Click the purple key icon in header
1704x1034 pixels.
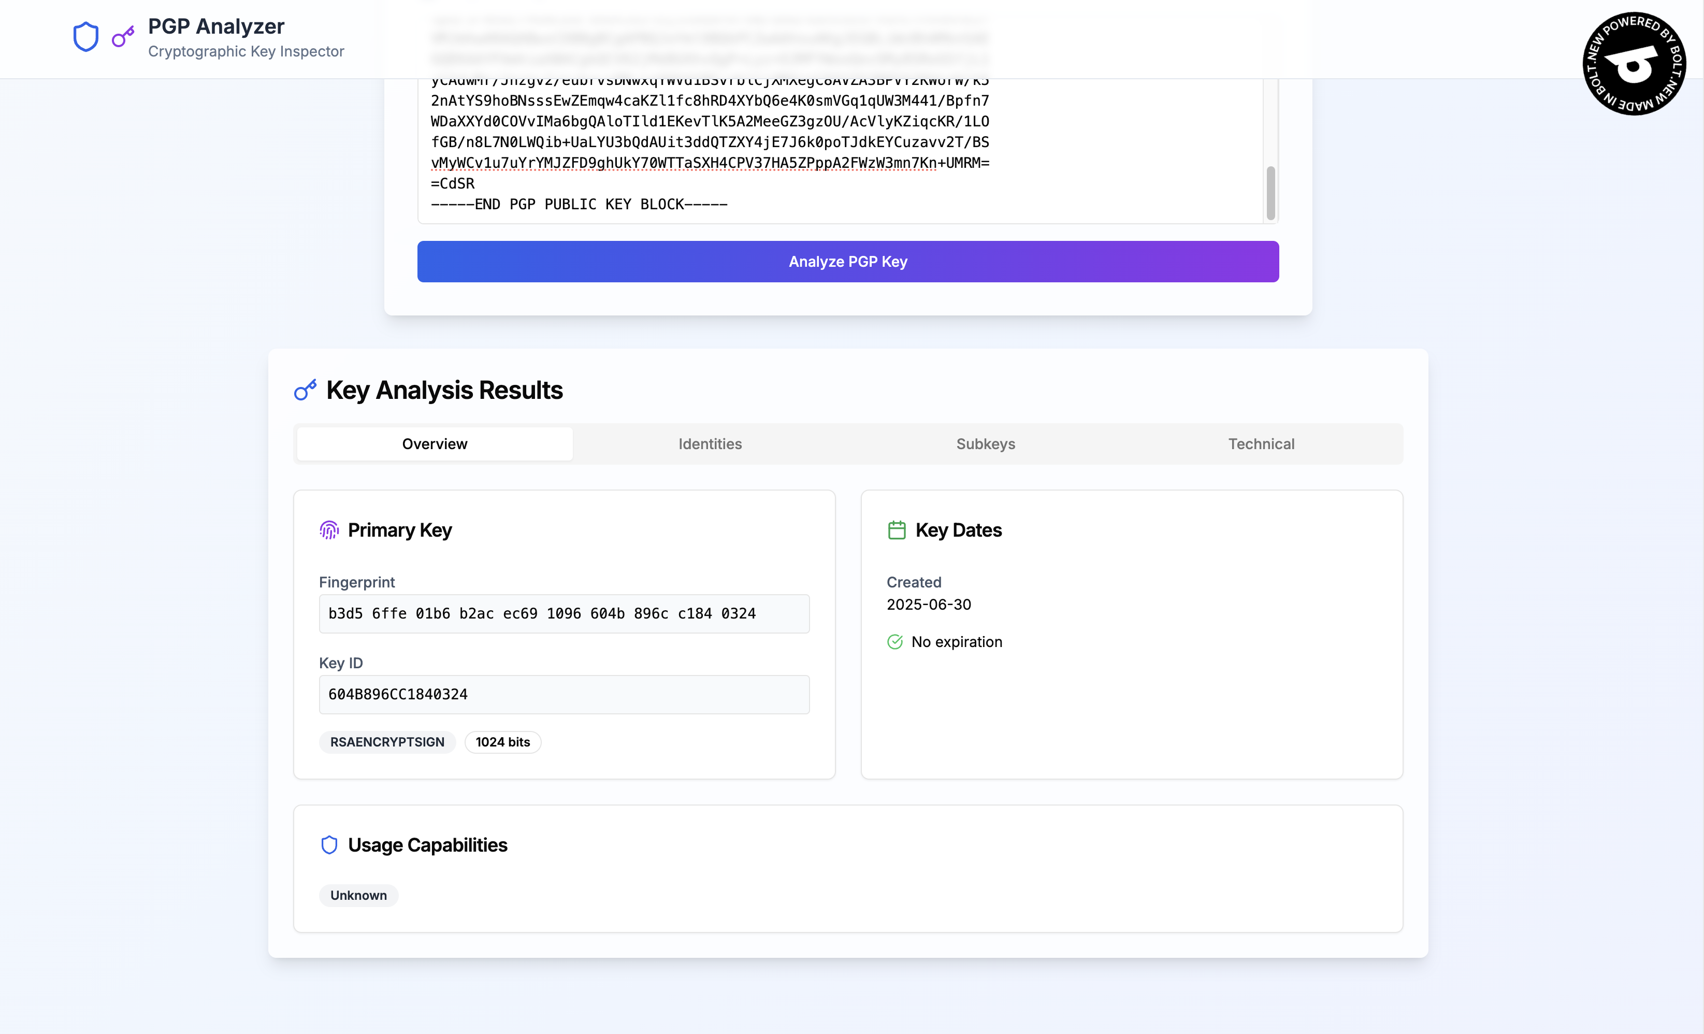[x=122, y=37]
